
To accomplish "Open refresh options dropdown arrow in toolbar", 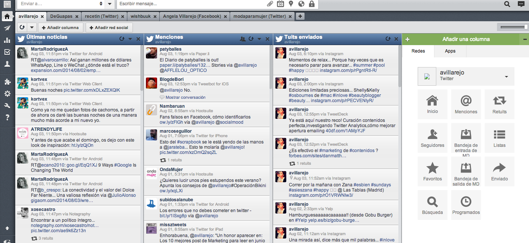I will (32, 28).
